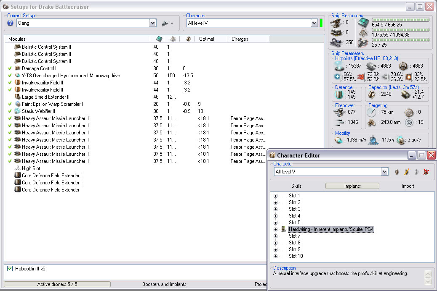The height and width of the screenshot is (291, 437).
Task: Open the Character Editor character dropdown
Action: click(384, 172)
